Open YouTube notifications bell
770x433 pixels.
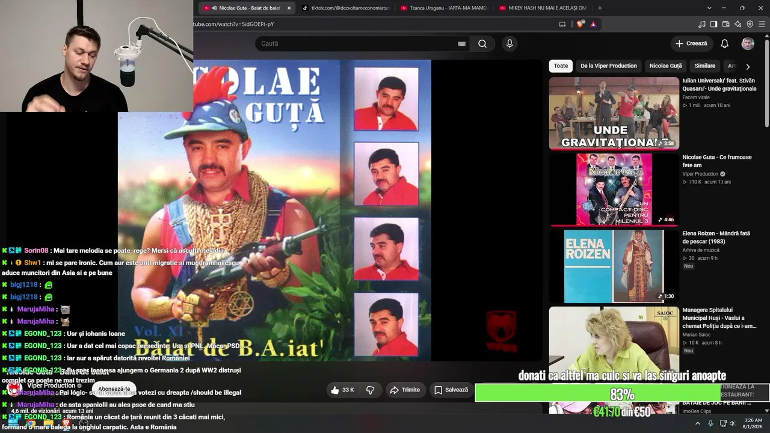725,43
